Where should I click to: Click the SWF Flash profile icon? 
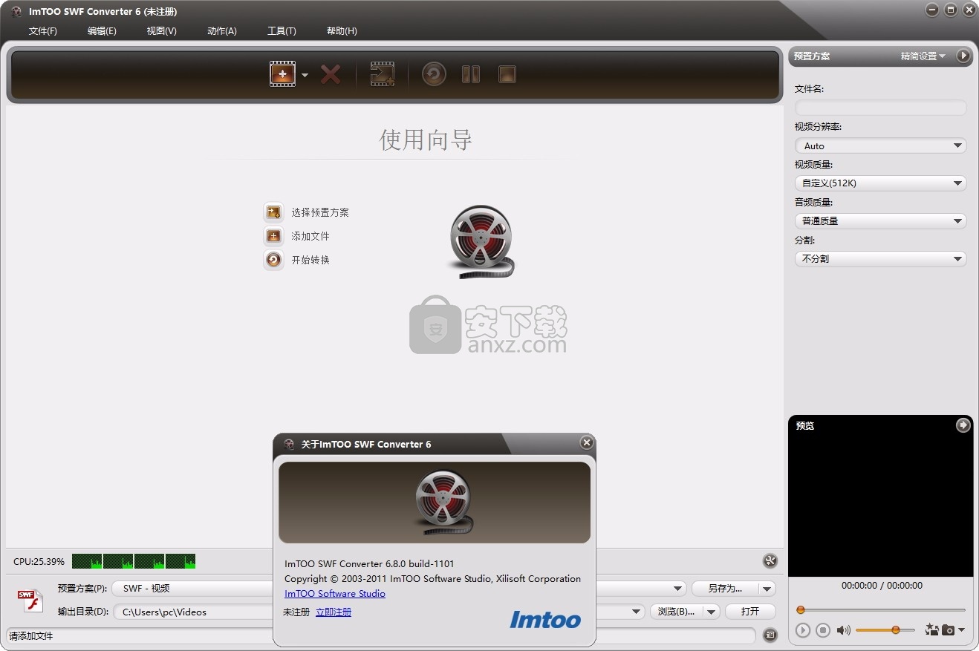[x=30, y=601]
